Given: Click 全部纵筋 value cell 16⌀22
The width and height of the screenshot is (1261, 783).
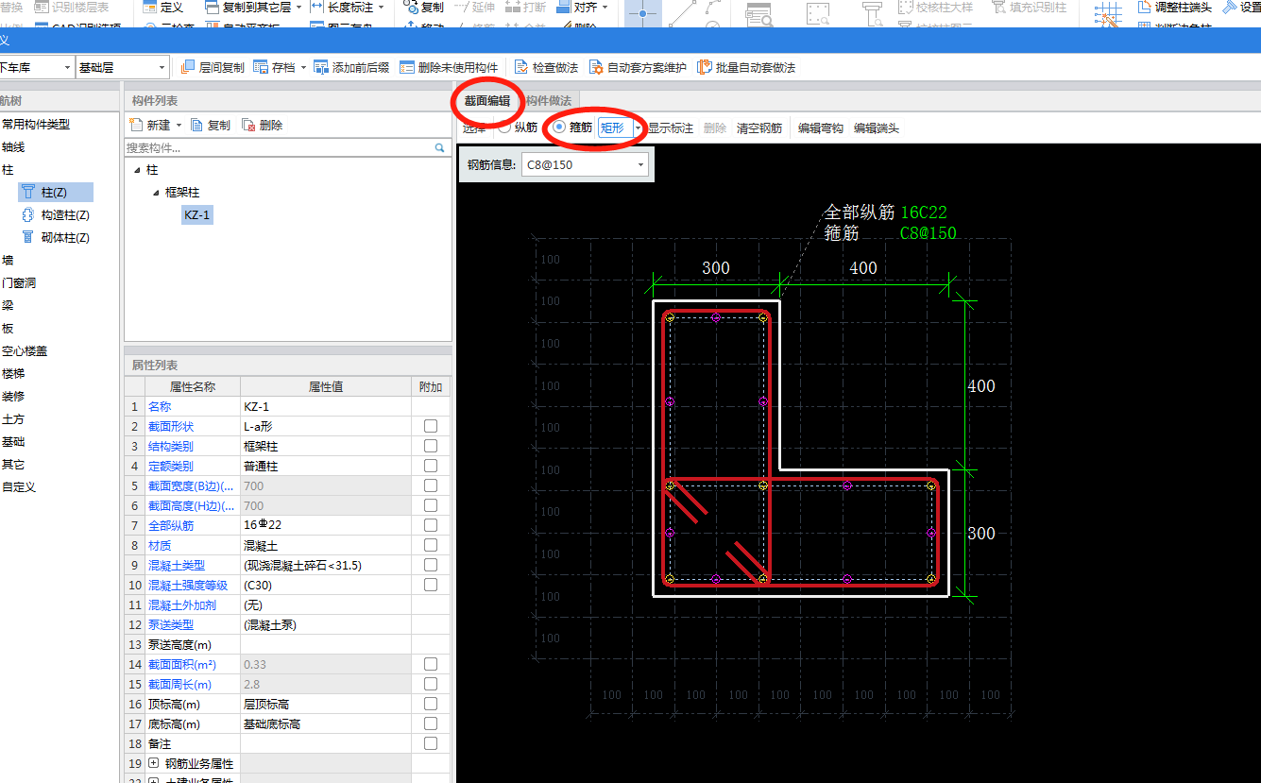Looking at the screenshot, I should pos(326,525).
